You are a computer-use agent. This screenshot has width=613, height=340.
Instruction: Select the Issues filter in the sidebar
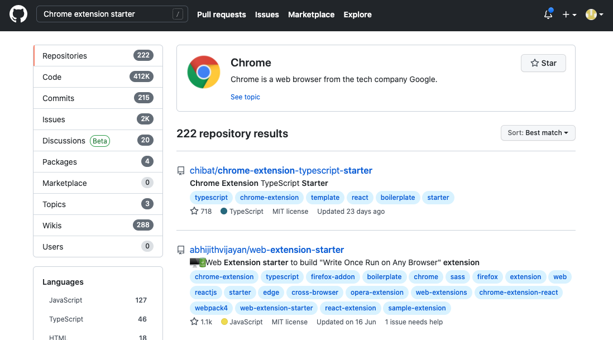tap(98, 119)
